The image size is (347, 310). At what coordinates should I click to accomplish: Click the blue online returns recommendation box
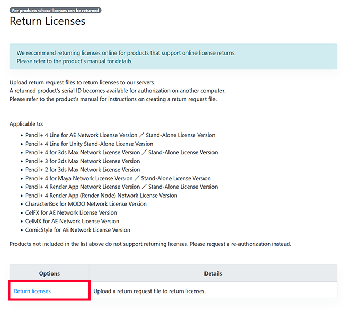[x=173, y=57]
